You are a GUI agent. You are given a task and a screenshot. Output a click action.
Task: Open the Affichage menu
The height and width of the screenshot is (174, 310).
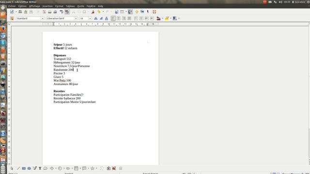[x=34, y=6]
